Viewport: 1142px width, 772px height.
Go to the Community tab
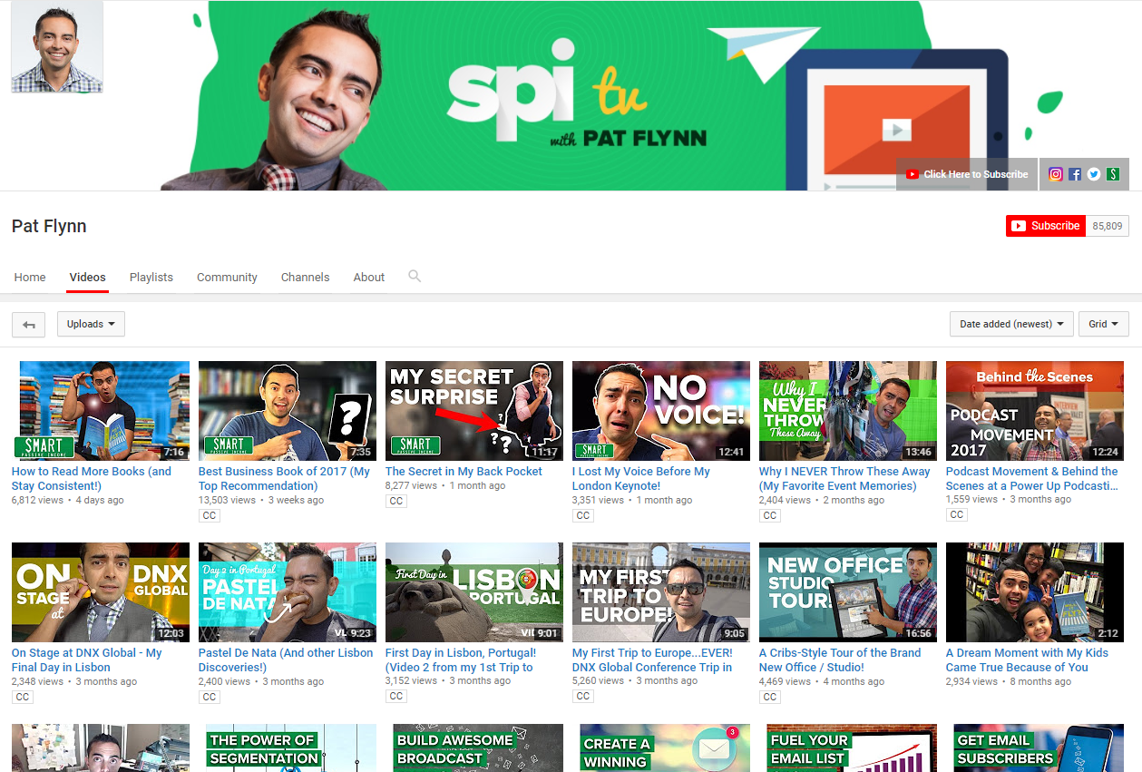click(227, 278)
